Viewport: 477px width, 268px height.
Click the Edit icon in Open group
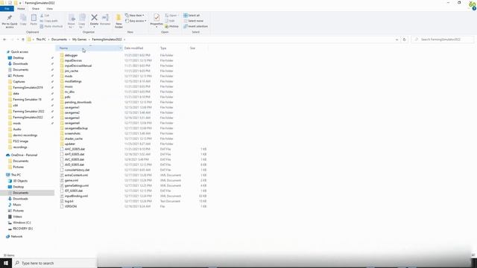(167, 21)
